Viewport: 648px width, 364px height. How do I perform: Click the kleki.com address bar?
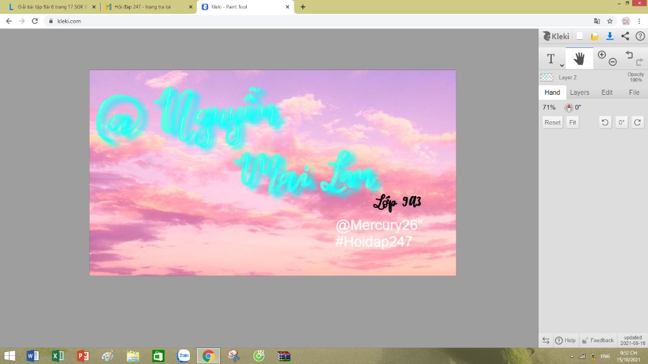(318, 21)
